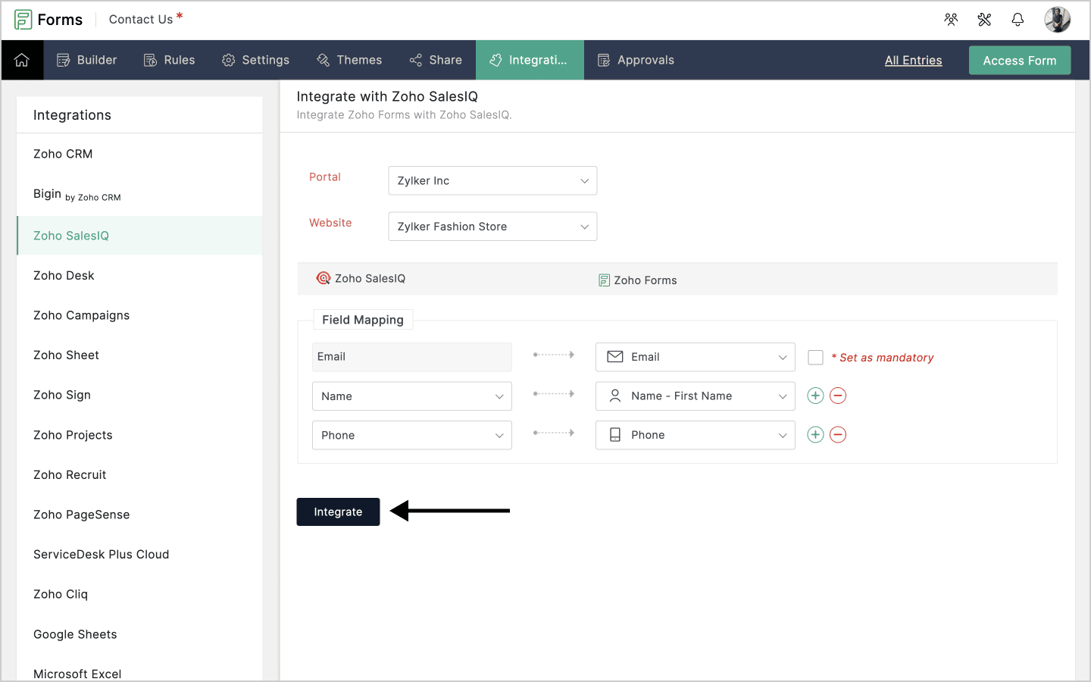Screen dimensions: 1091x682
Task: Select Zoho Sign in the Integrations list
Action: [139, 395]
